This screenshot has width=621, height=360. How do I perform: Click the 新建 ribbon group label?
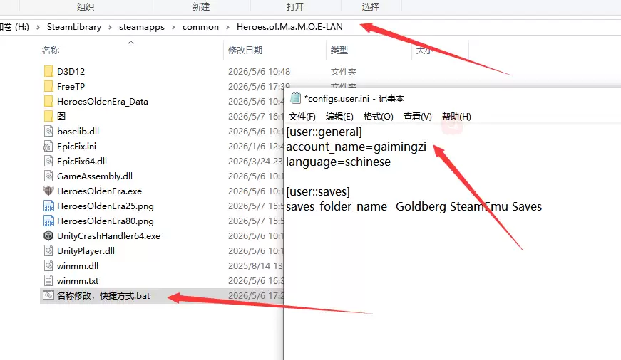pos(201,6)
